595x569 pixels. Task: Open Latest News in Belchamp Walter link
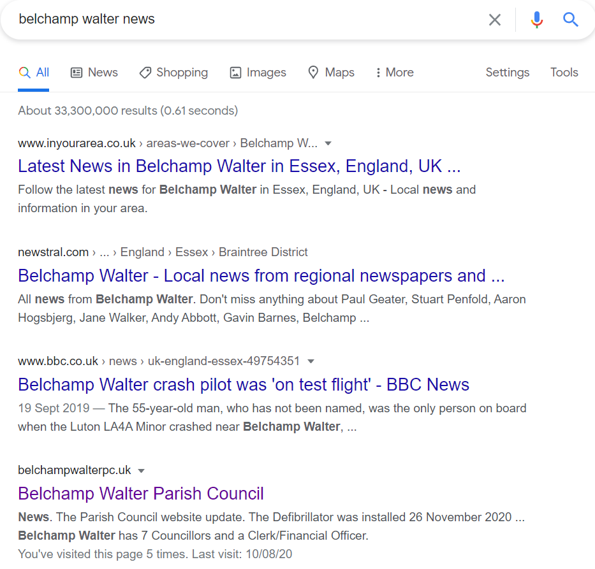[239, 166]
